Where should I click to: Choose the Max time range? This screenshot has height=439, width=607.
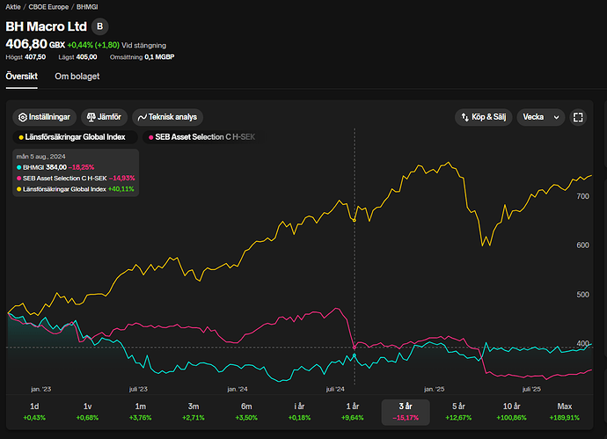tap(564, 412)
